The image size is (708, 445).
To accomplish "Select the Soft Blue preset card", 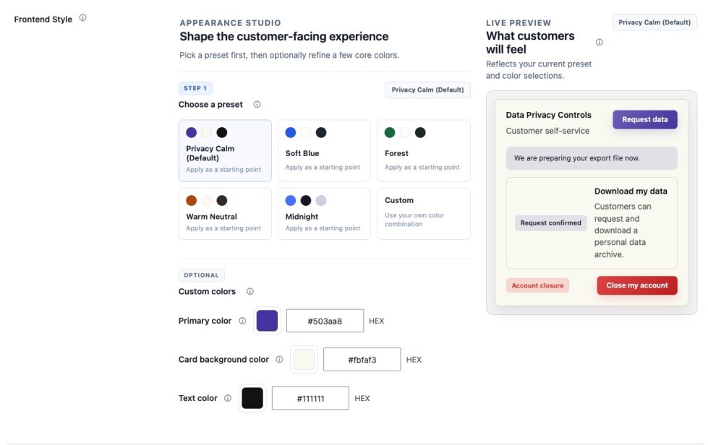I will (x=324, y=150).
